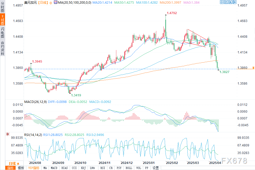Viewport: 255px width, 170px height.
Task: Select the VOL indicator button
Action: click(x=139, y=168)
